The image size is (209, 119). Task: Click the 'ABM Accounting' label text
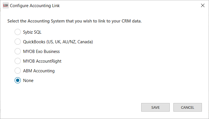click(x=39, y=71)
